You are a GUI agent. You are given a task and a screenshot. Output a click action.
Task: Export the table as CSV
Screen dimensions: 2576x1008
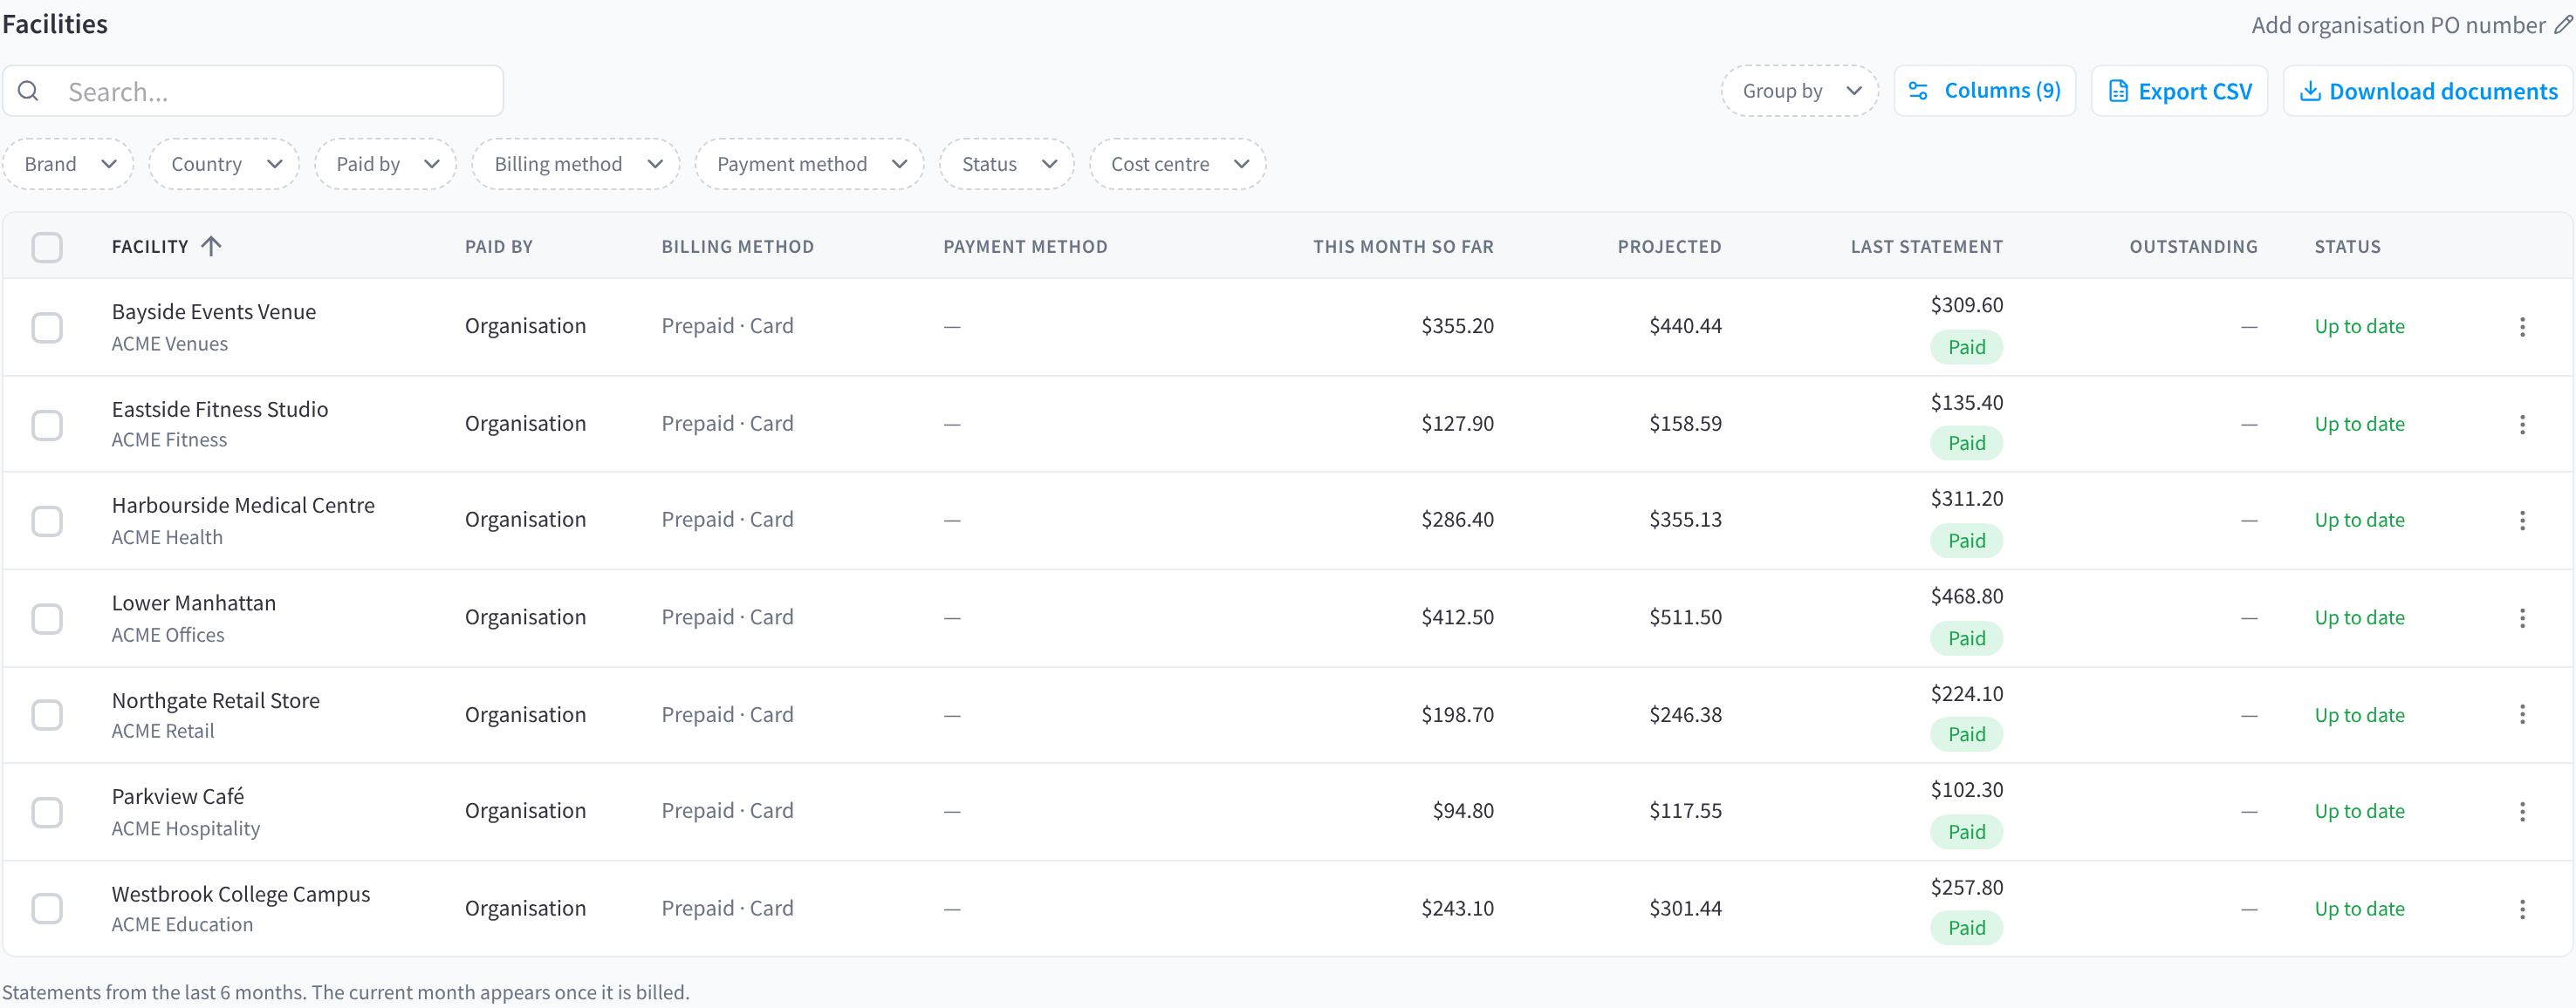click(2180, 91)
